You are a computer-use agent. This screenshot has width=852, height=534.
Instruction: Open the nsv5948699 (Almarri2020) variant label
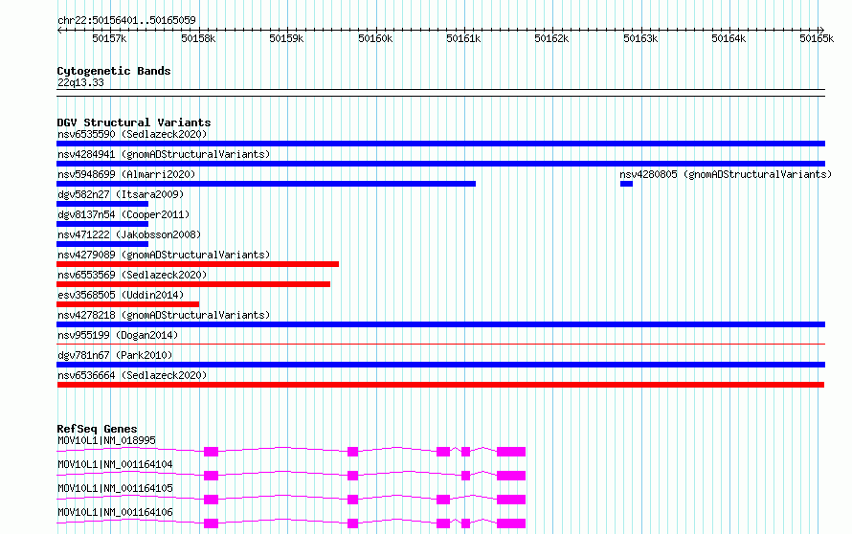pyautogui.click(x=126, y=174)
